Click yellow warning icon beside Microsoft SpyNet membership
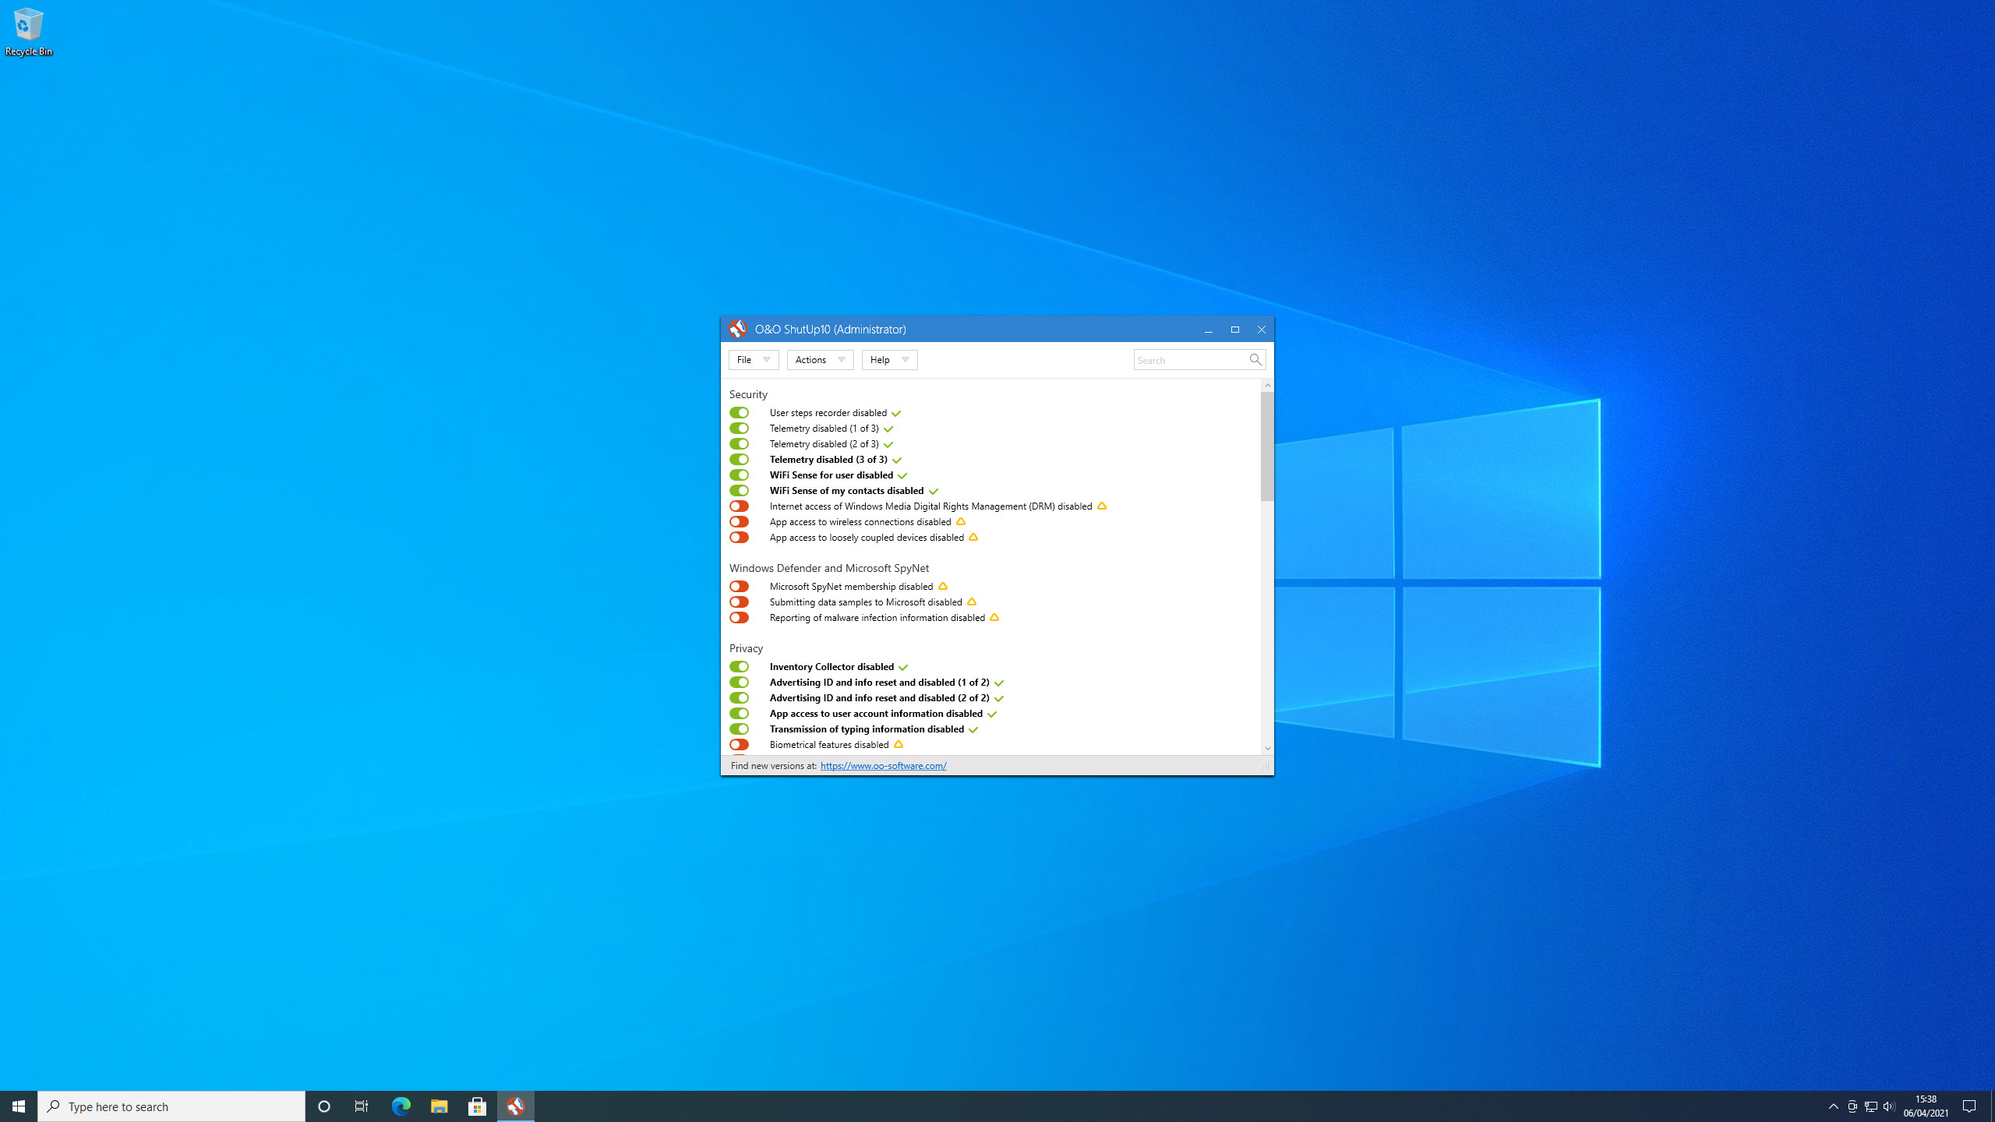The width and height of the screenshot is (1995, 1122). [x=943, y=586]
